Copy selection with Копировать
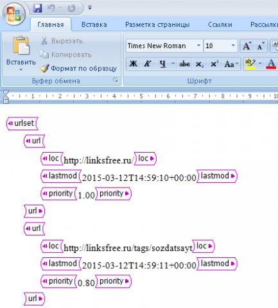Screen dimensions: 278x308 coord(65,55)
